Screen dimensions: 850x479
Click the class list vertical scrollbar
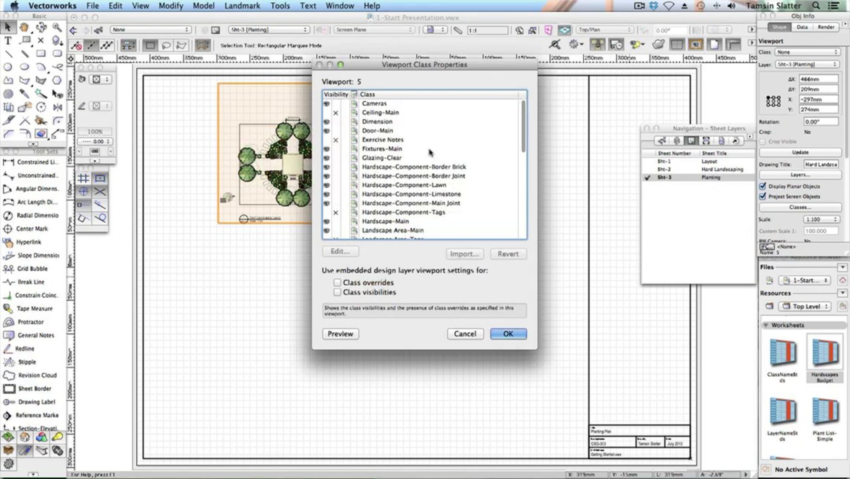point(523,127)
